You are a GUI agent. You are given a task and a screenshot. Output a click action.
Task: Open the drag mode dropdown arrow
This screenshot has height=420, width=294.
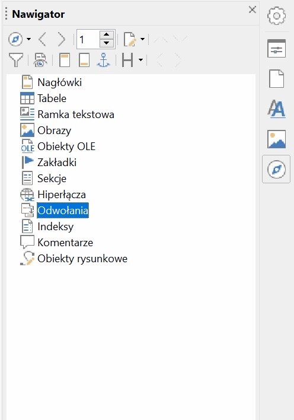coord(142,40)
